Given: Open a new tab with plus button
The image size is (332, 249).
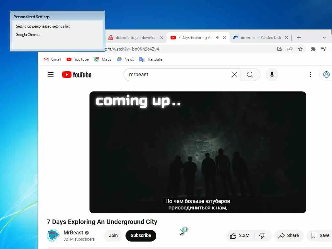Looking at the screenshot, I should tap(299, 38).
